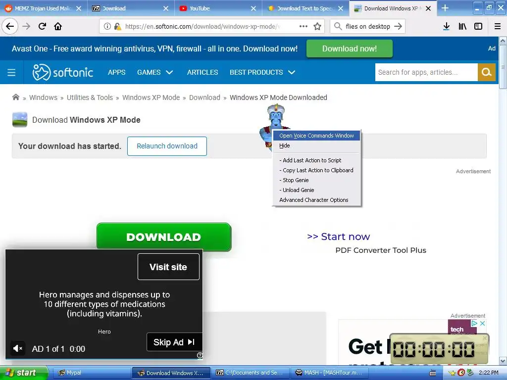Viewport: 507px width, 380px height.
Task: Click the orange Softonic search button
Action: (487, 72)
